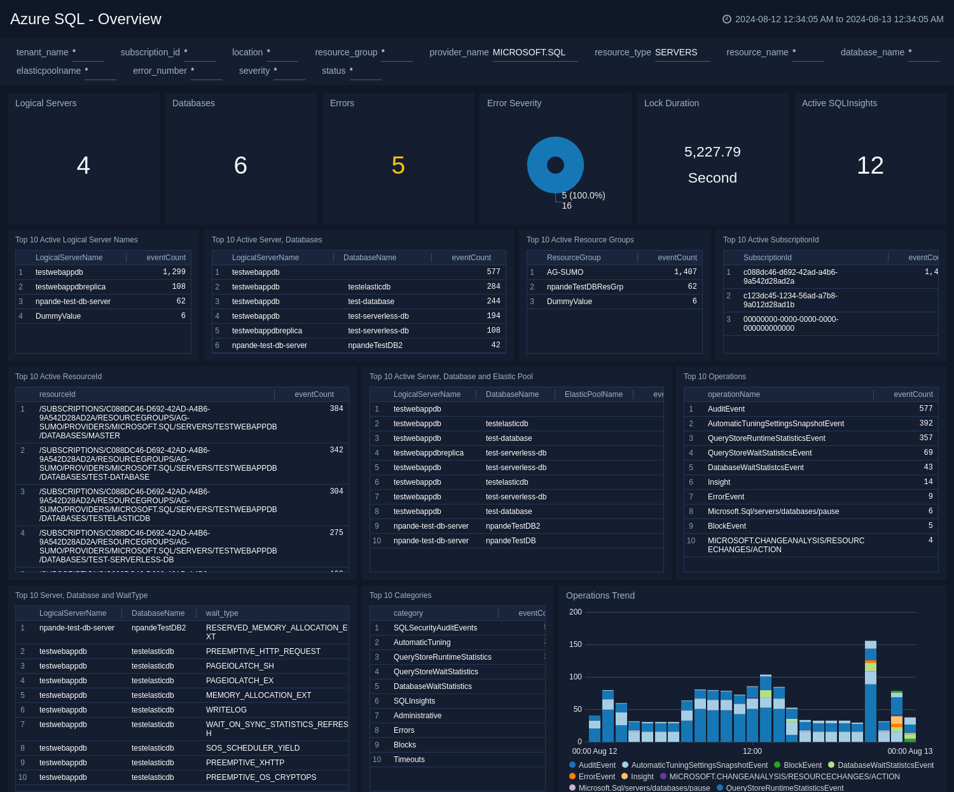Viewport: 954px width, 792px height.
Task: Click the tallest bar in Operations Trend
Action: tap(871, 691)
